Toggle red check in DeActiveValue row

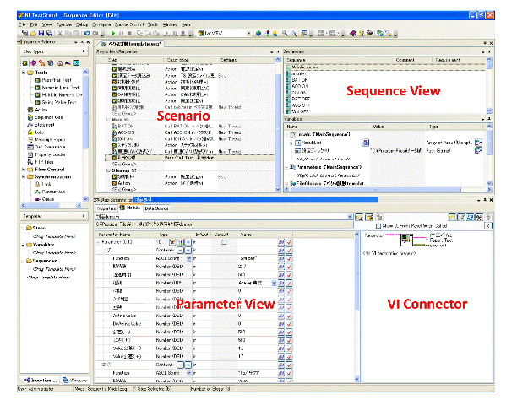click(289, 324)
